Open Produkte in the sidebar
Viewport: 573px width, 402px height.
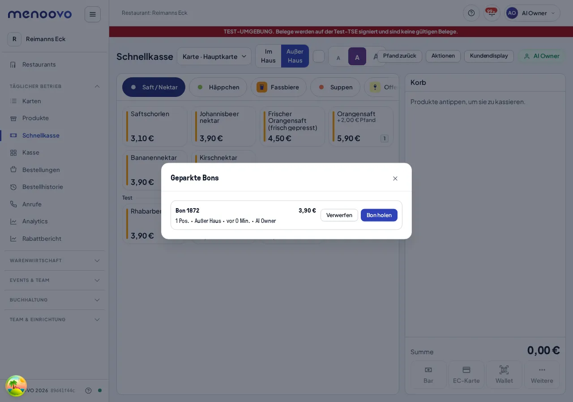click(54, 118)
